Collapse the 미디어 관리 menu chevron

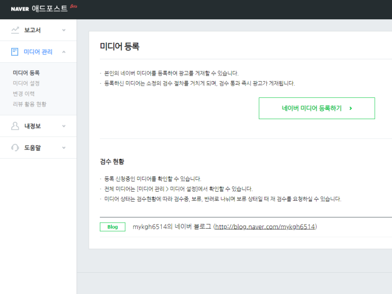(x=64, y=52)
